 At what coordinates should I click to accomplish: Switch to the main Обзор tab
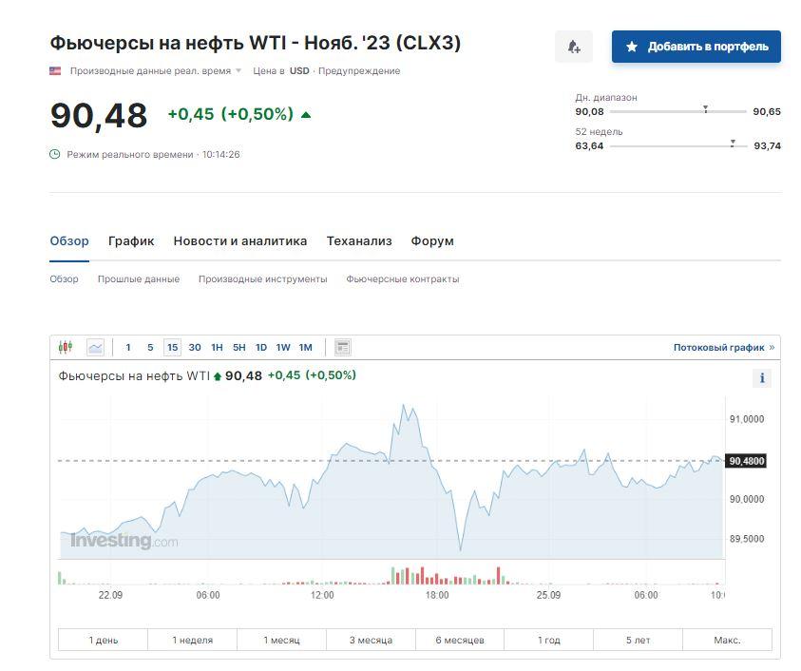69,240
